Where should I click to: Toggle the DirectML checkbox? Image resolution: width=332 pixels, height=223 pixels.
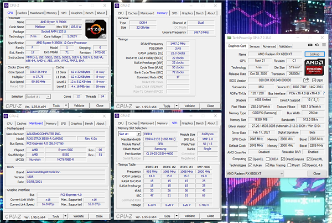click(309, 159)
